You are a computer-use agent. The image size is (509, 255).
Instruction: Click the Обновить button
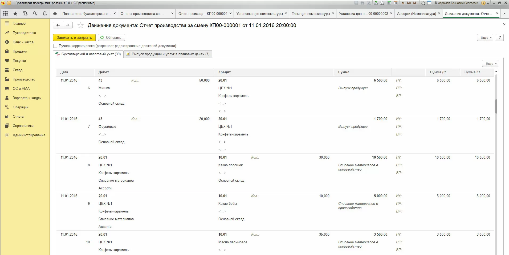coord(111,37)
